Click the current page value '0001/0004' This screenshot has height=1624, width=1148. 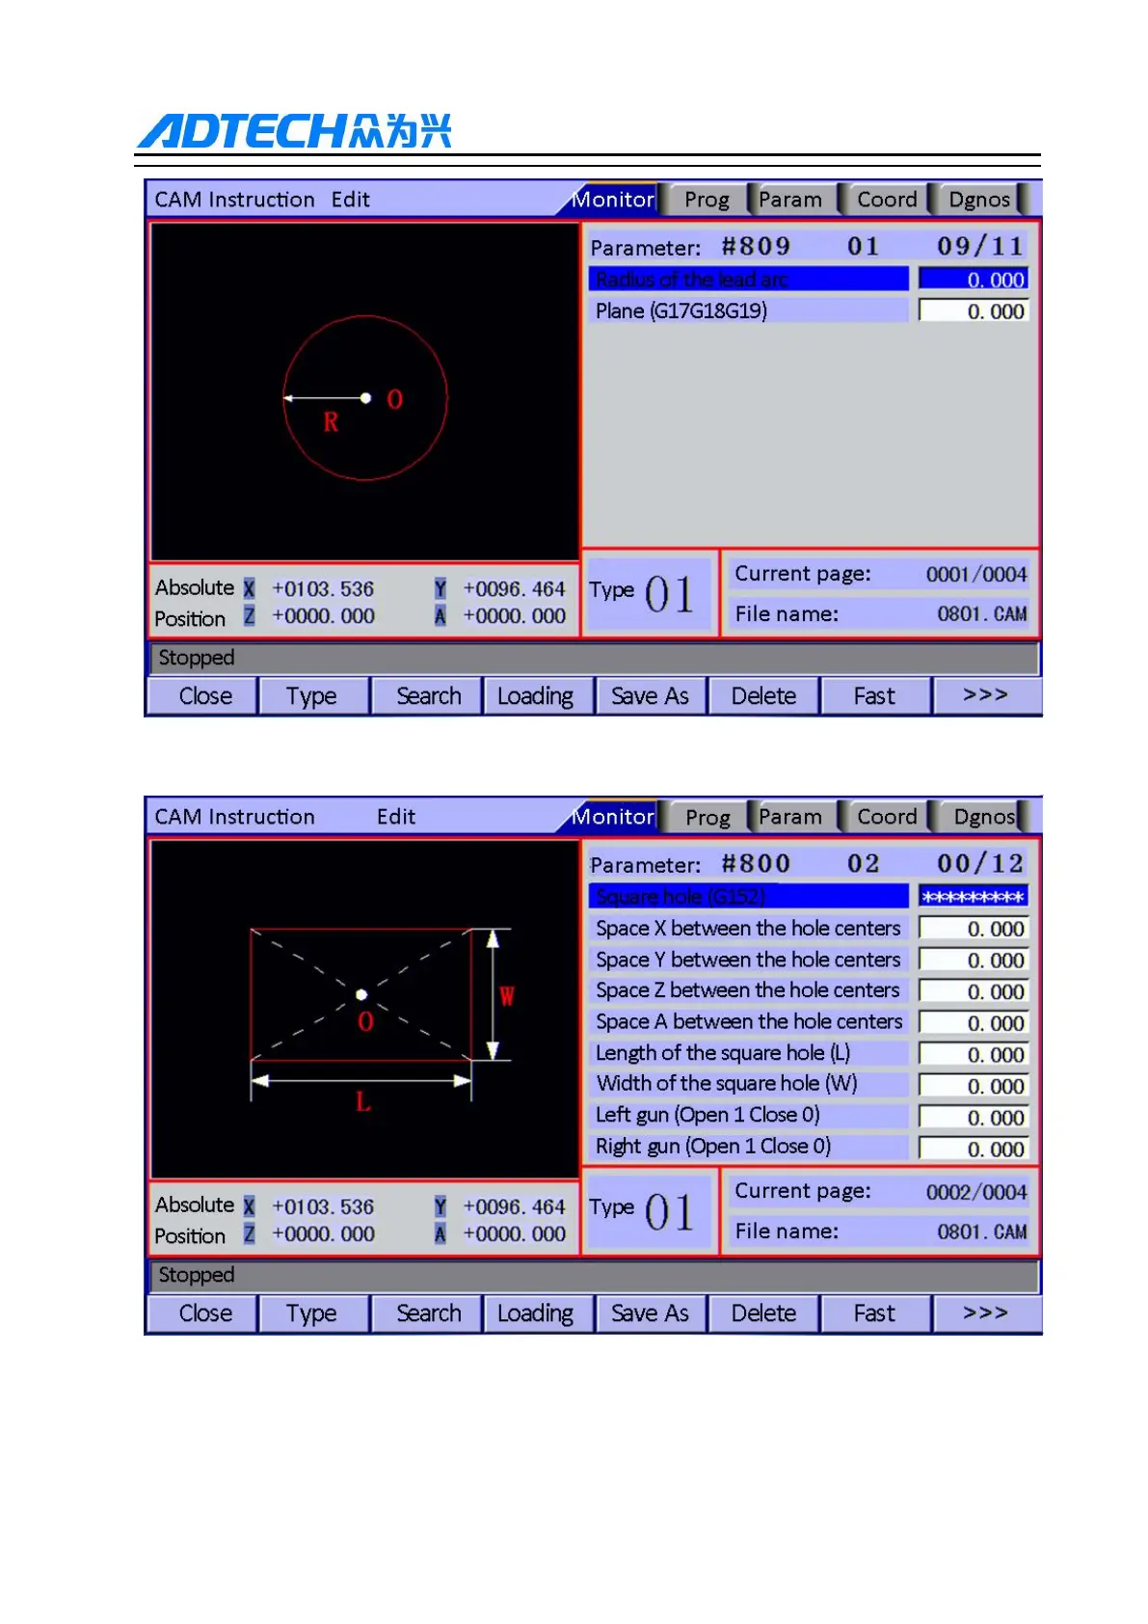click(976, 575)
